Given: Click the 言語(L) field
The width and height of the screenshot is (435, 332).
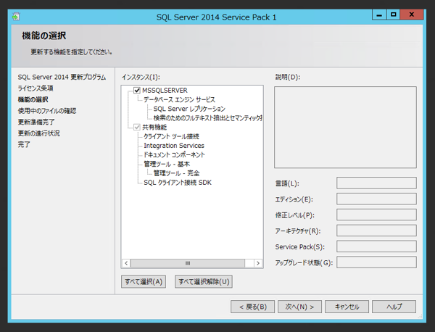Looking at the screenshot, I should click(376, 183).
